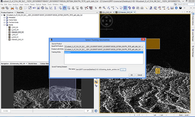Switch to the World View tab
The width and height of the screenshot is (195, 117).
point(32,63)
